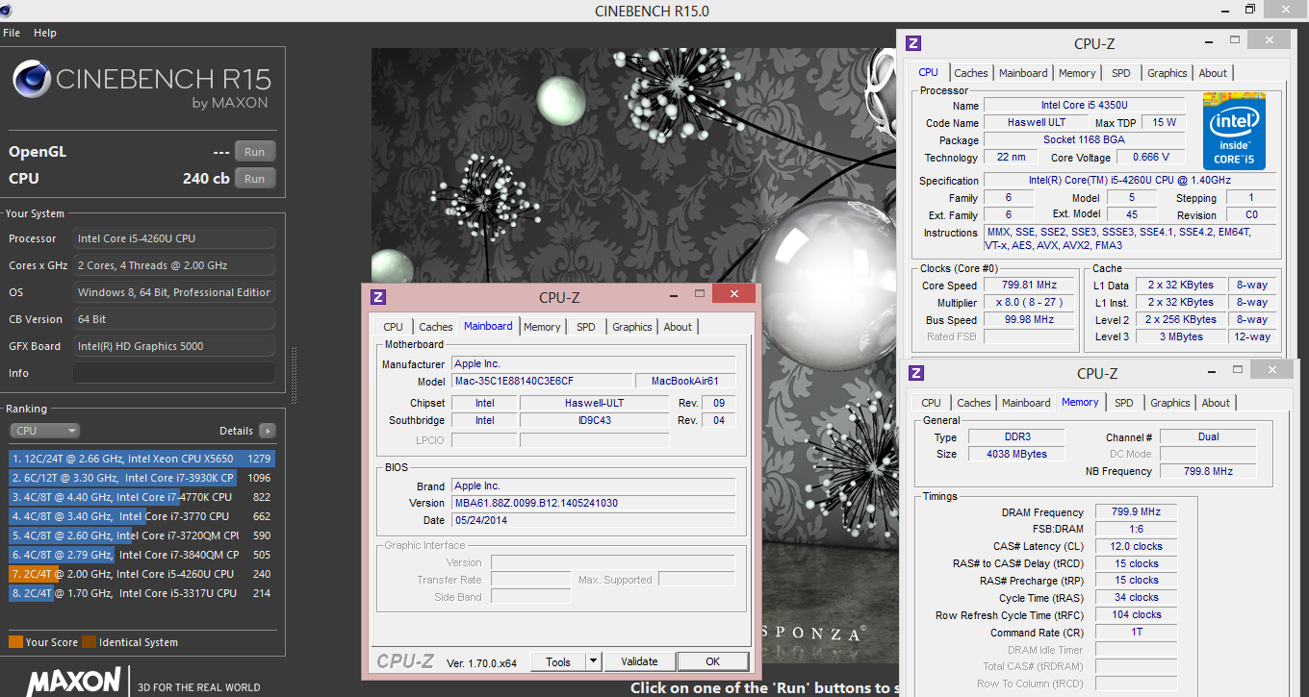The width and height of the screenshot is (1309, 697).
Task: Click Specification field i5-4260U CPU @ 1.40GHz
Action: (1130, 181)
